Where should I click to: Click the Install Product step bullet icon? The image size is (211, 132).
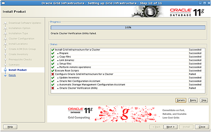(x=5, y=70)
